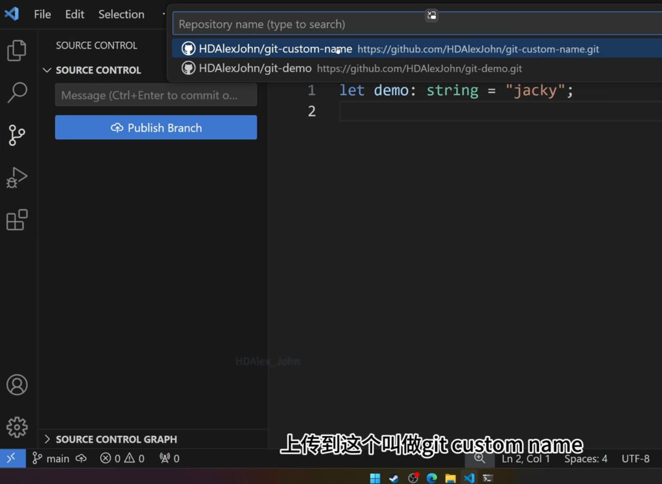Screen dimensions: 662x484
Task: Open the Edit menu
Action: (x=74, y=14)
